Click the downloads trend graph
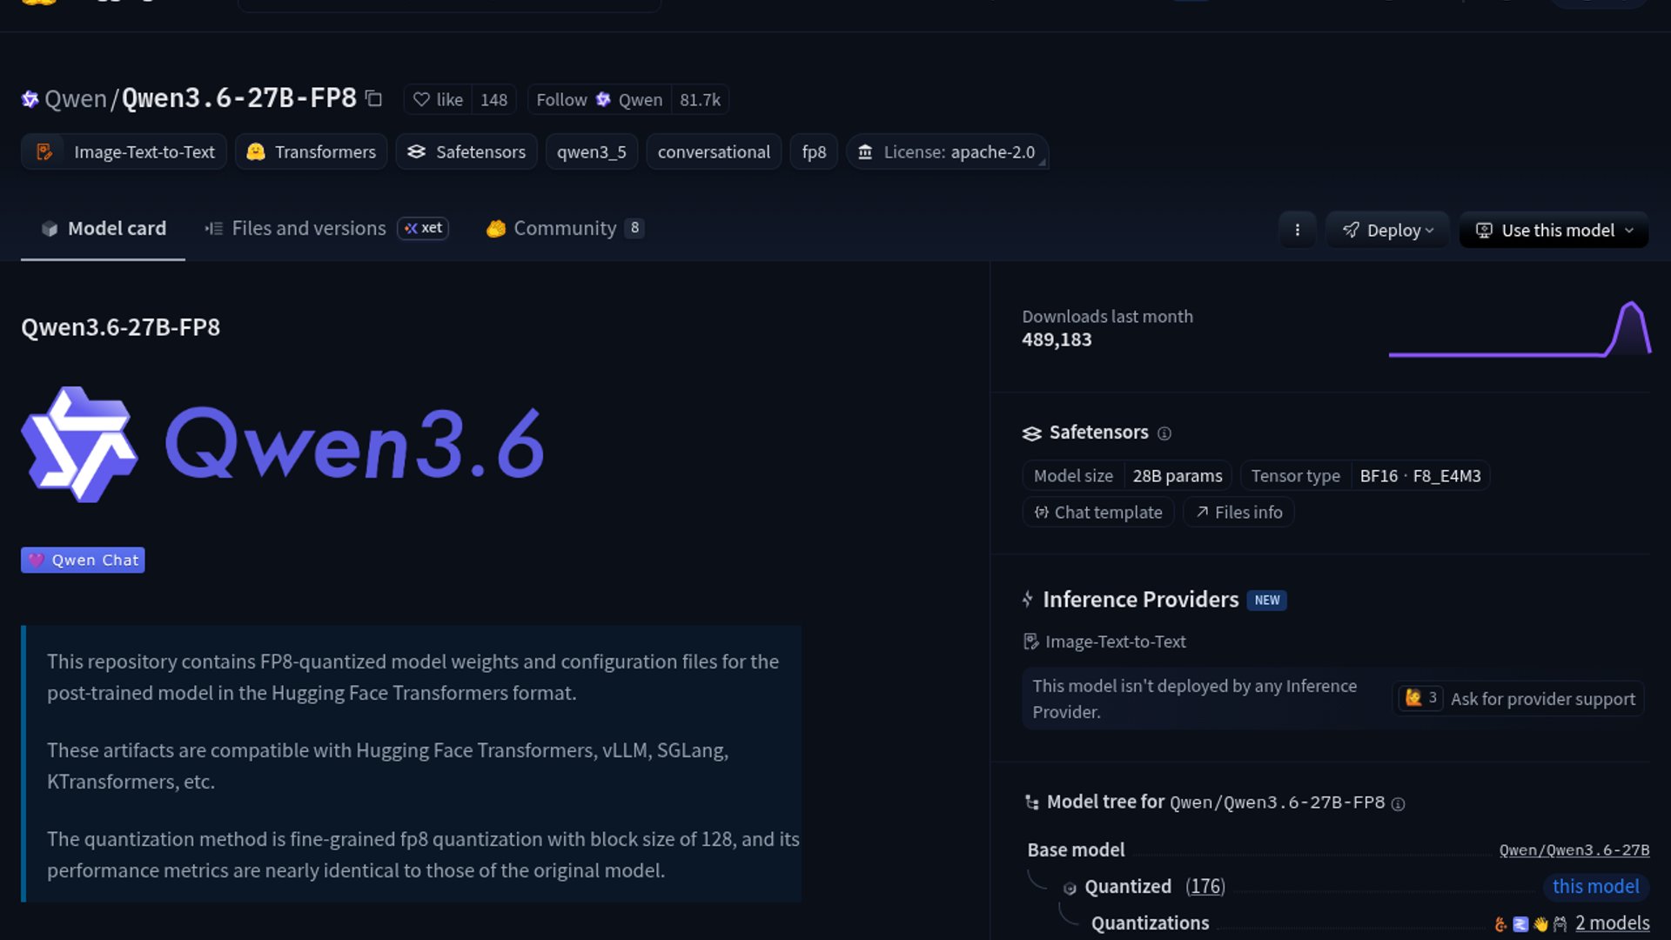The image size is (1671, 940). (x=1520, y=331)
